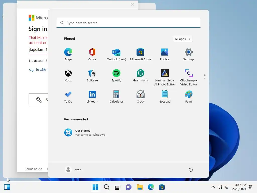Open Widgets panel at taskbar left
This screenshot has height=193, width=257.
7,187
